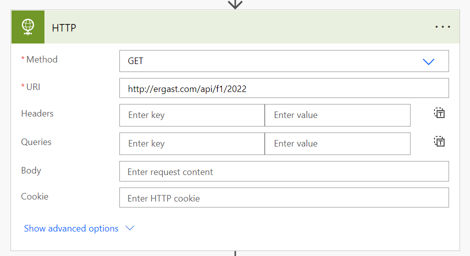Switch Queries to text mode icon
Screen dimensions: 470x256
click(439, 141)
